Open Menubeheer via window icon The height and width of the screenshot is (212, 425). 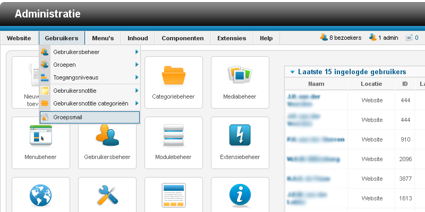click(41, 135)
